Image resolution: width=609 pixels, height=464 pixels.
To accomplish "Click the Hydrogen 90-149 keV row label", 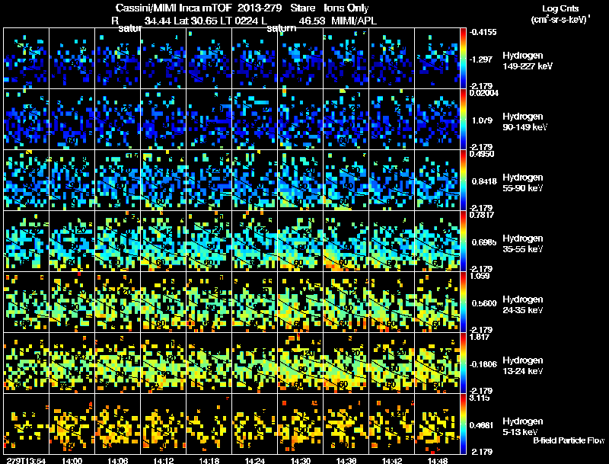I will [x=525, y=122].
